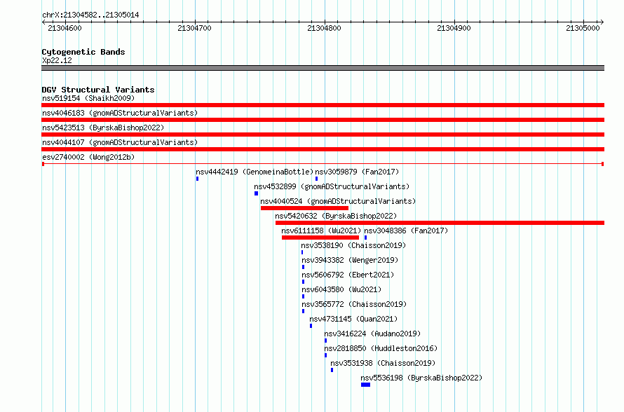Open nsv5536198 (ByrskaBishop2022) label
Screen dimensions: 624x412
tap(421, 378)
